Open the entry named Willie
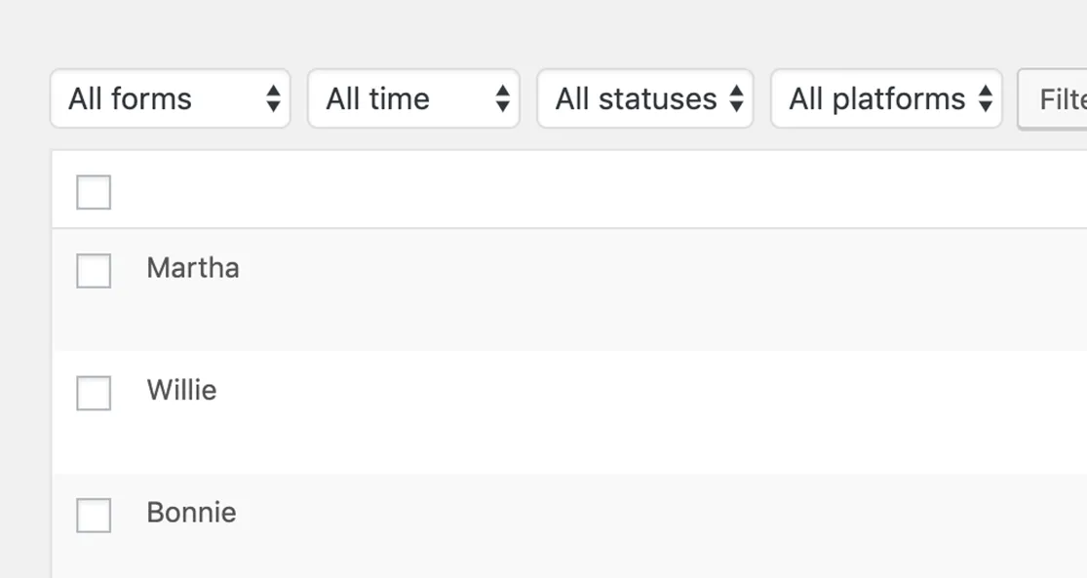The width and height of the screenshot is (1087, 578). click(181, 391)
